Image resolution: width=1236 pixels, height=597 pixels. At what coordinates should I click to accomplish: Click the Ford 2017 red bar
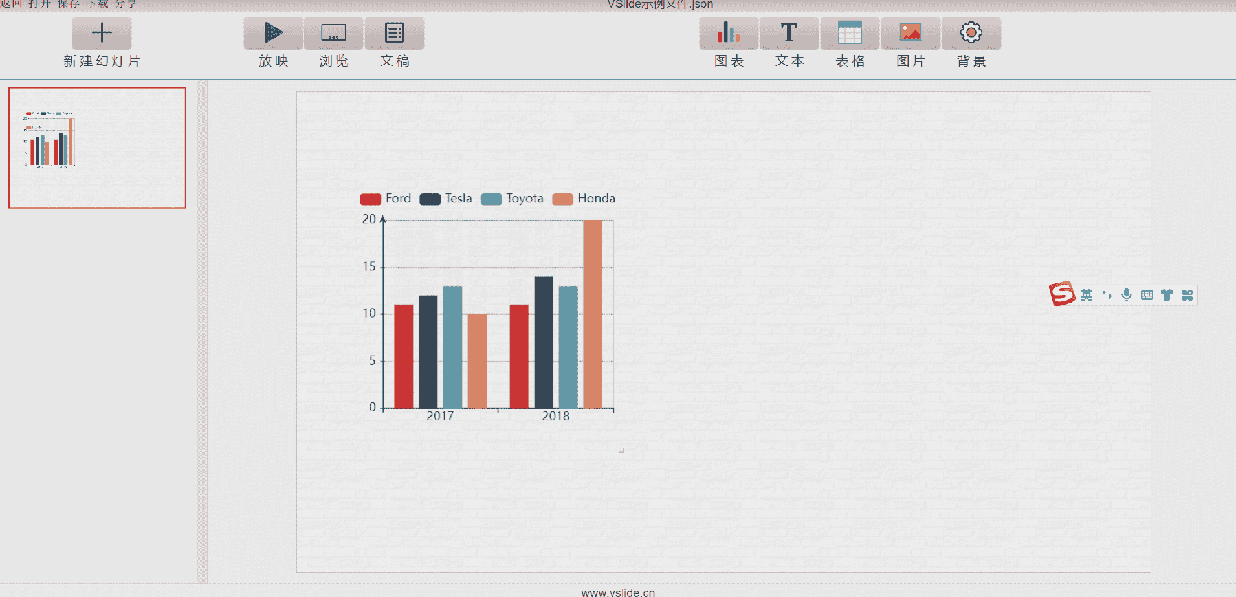[x=404, y=356]
